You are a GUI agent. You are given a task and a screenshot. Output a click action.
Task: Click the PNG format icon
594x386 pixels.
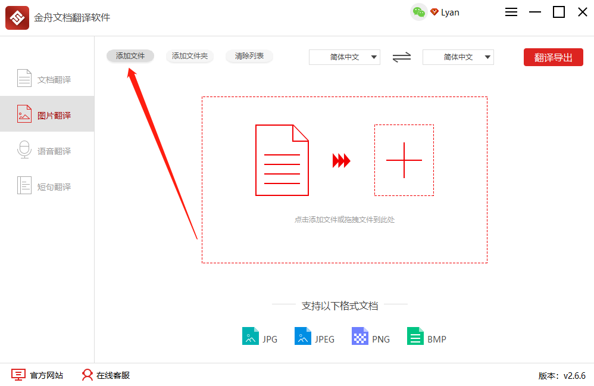[360, 336]
